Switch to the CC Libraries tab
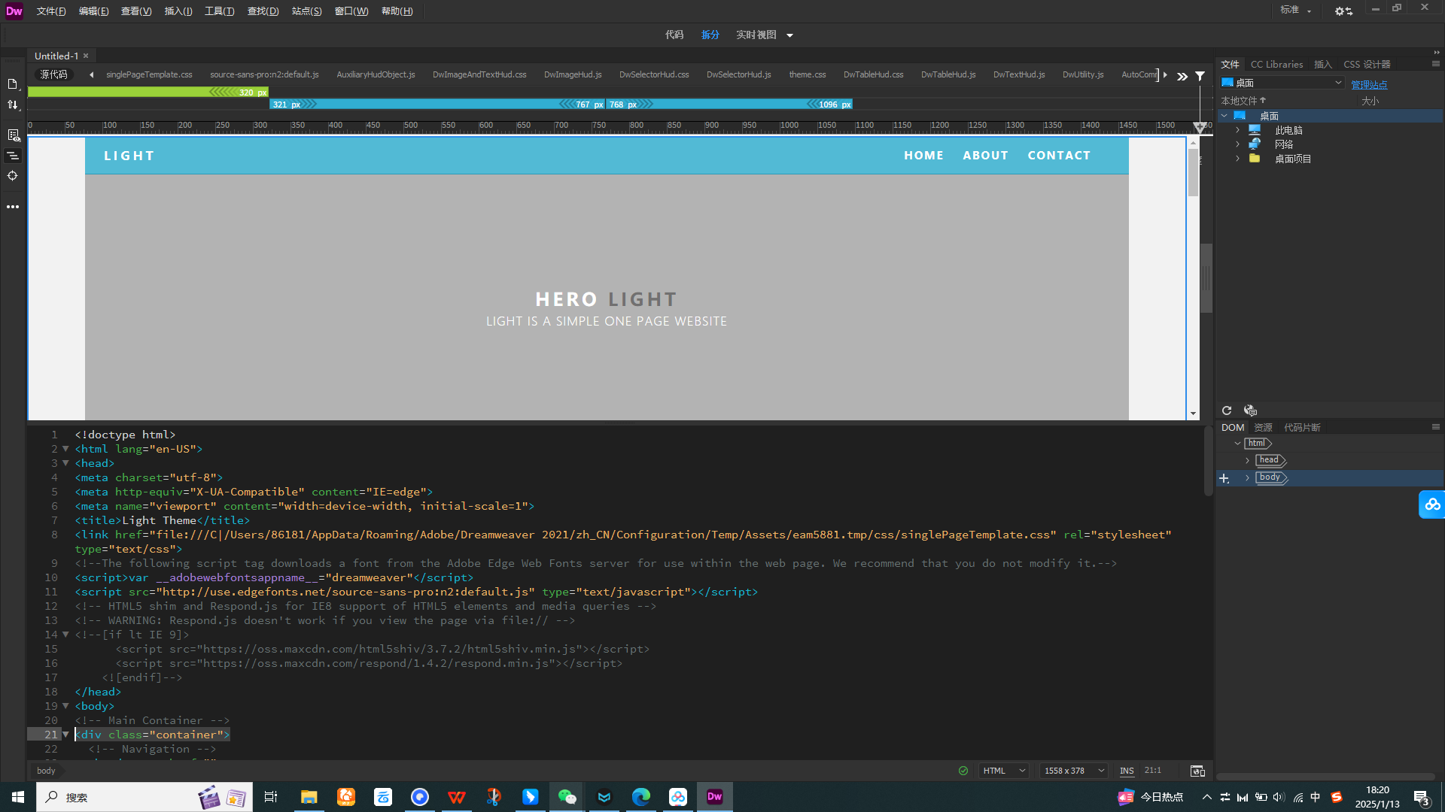This screenshot has width=1445, height=812. [1276, 65]
